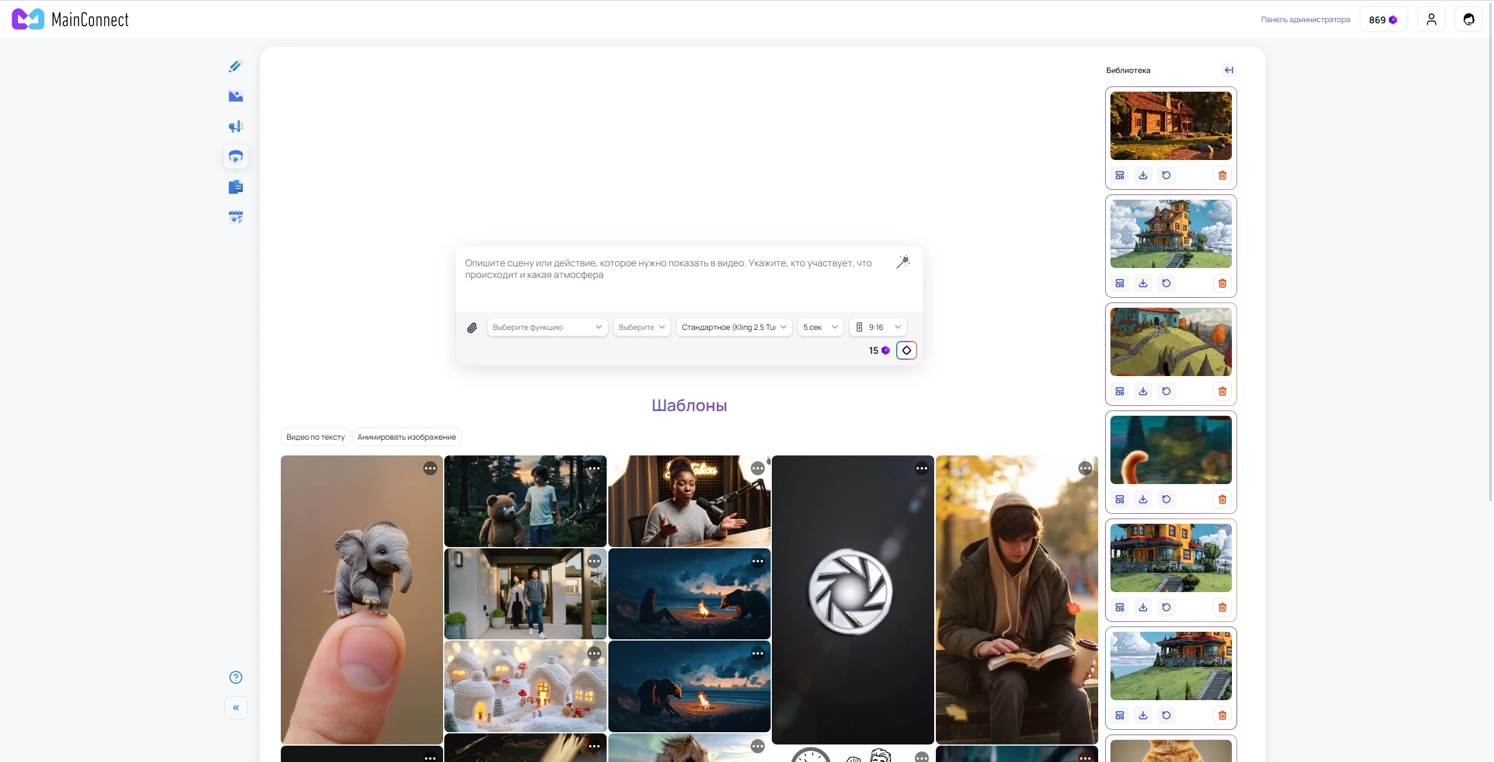The image size is (1494, 762).
Task: Regenerate the third library hillside image
Action: (x=1166, y=391)
